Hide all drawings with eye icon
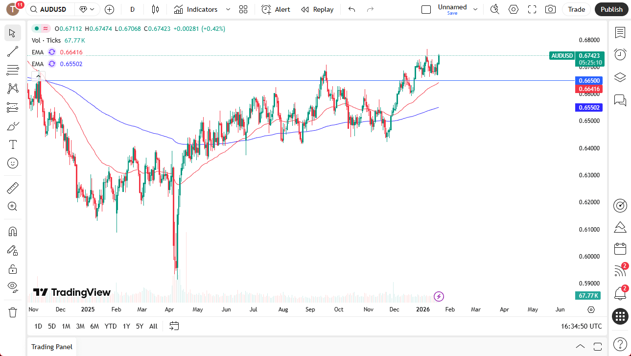The image size is (631, 356). (13, 287)
